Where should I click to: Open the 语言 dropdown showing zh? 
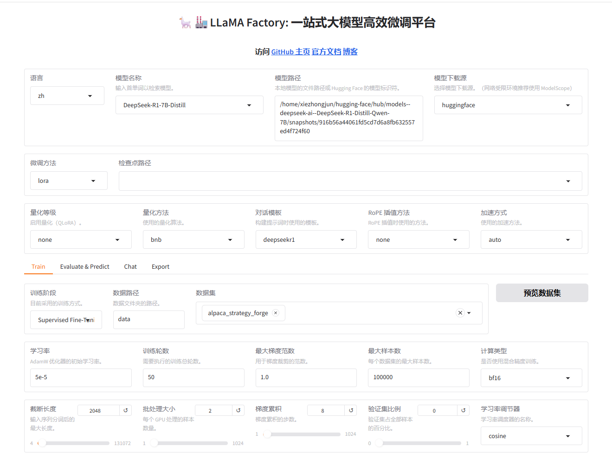[x=67, y=96]
